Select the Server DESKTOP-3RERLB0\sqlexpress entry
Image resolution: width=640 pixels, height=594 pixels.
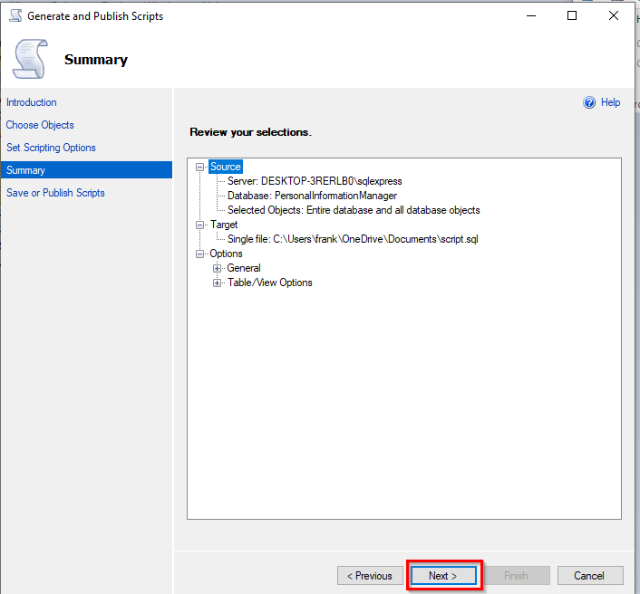pos(315,181)
